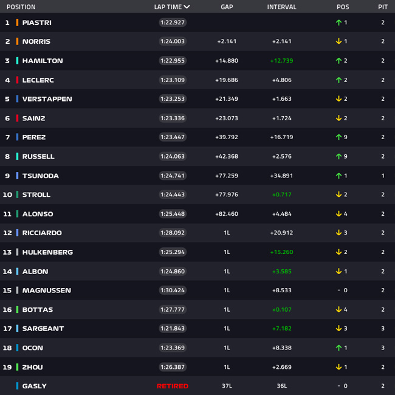Select the INTERVAL column header
This screenshot has width=395, height=395.
281,7
